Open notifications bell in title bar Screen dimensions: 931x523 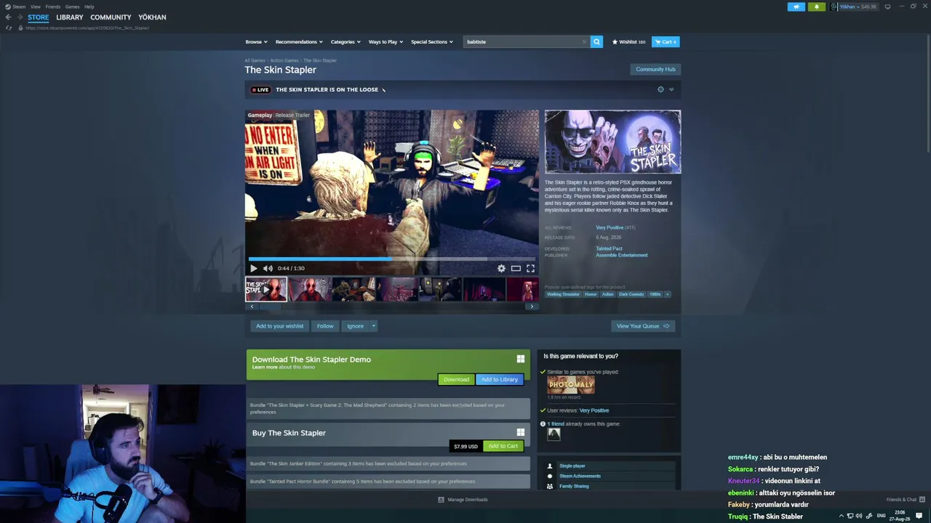click(816, 7)
